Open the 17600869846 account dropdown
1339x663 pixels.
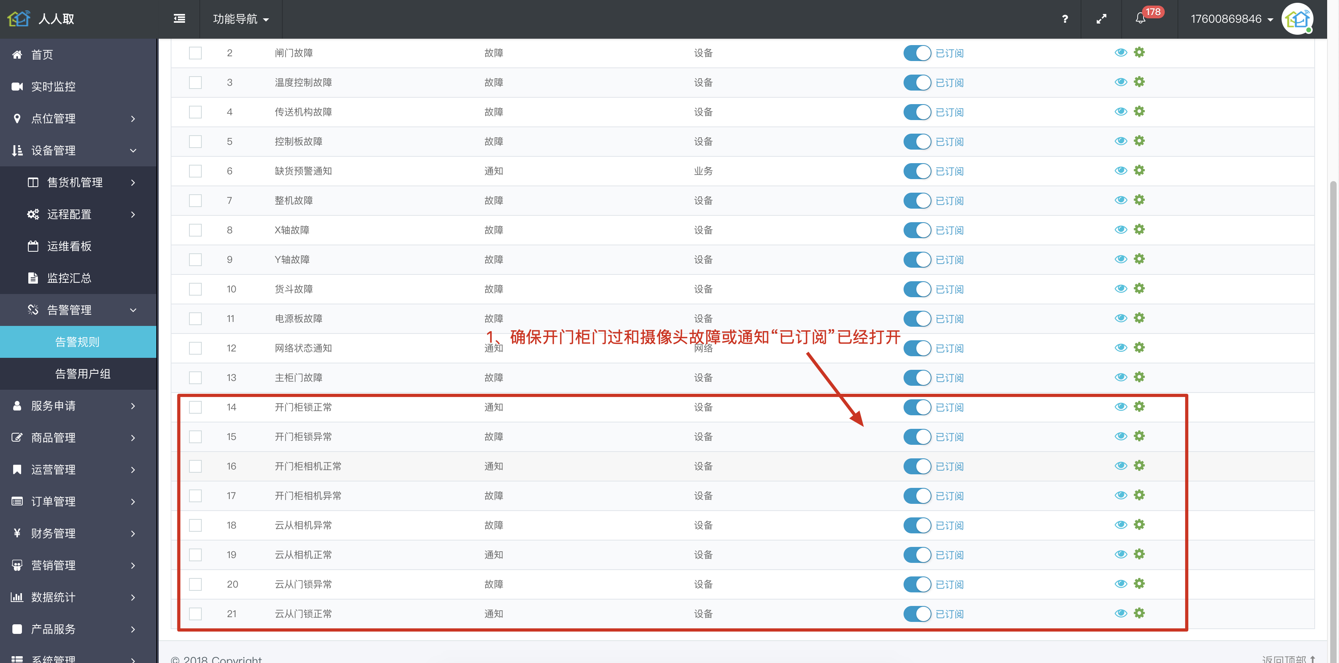point(1231,19)
